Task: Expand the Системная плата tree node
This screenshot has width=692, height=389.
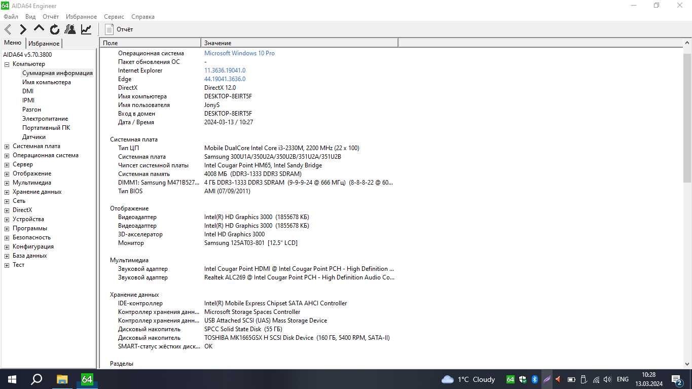Action: click(7, 147)
